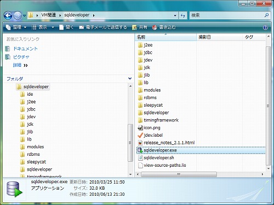Click the lib folder icon in file list
The image size is (274, 205).
140,83
